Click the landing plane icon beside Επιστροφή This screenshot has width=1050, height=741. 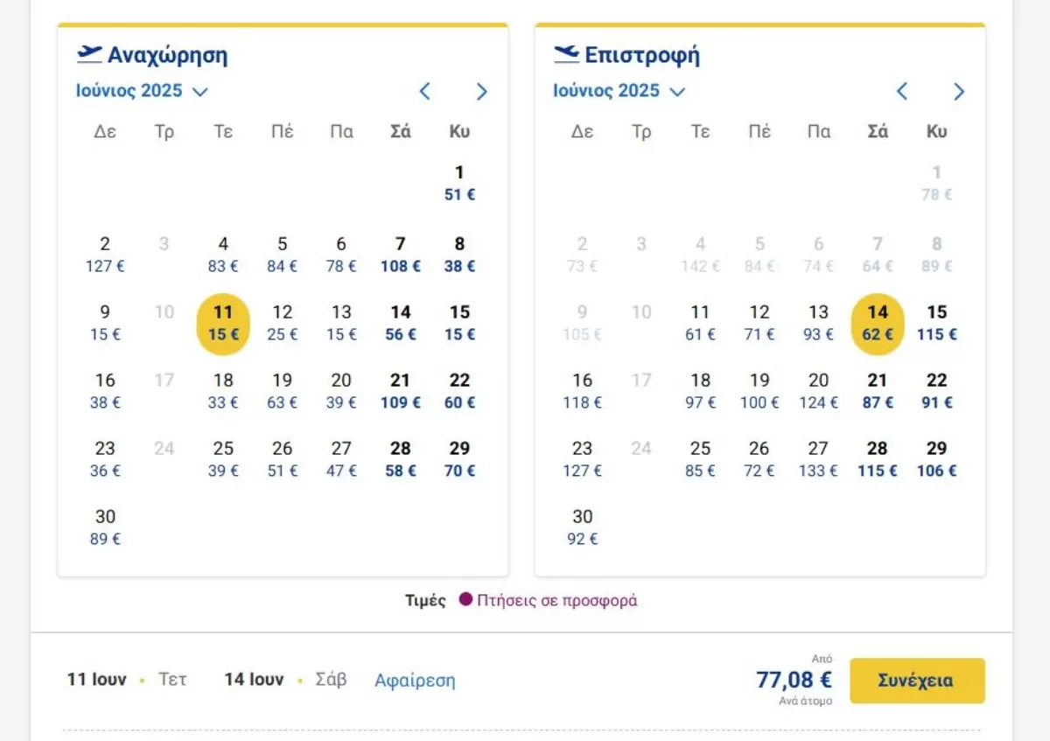point(567,54)
